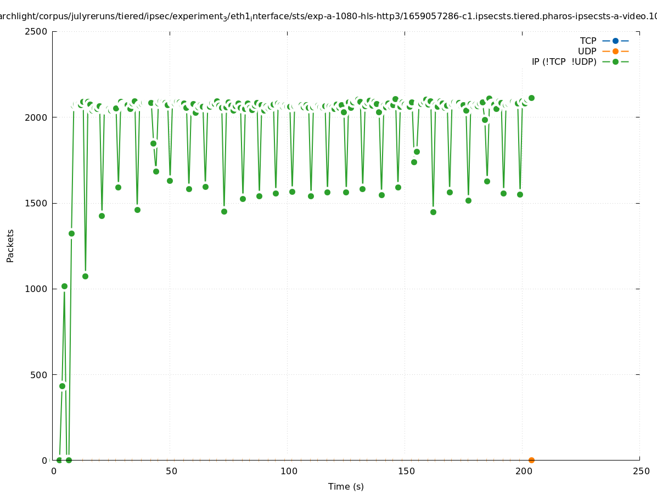
Task: Toggle the IP (!TCP !UDP) legend label
Action: point(564,61)
